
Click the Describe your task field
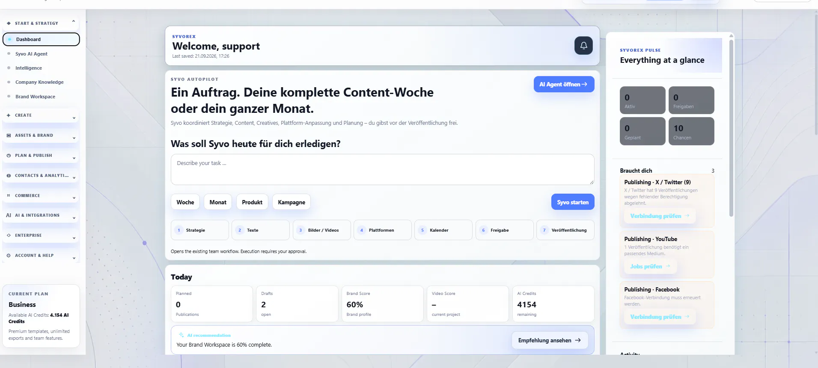click(382, 169)
